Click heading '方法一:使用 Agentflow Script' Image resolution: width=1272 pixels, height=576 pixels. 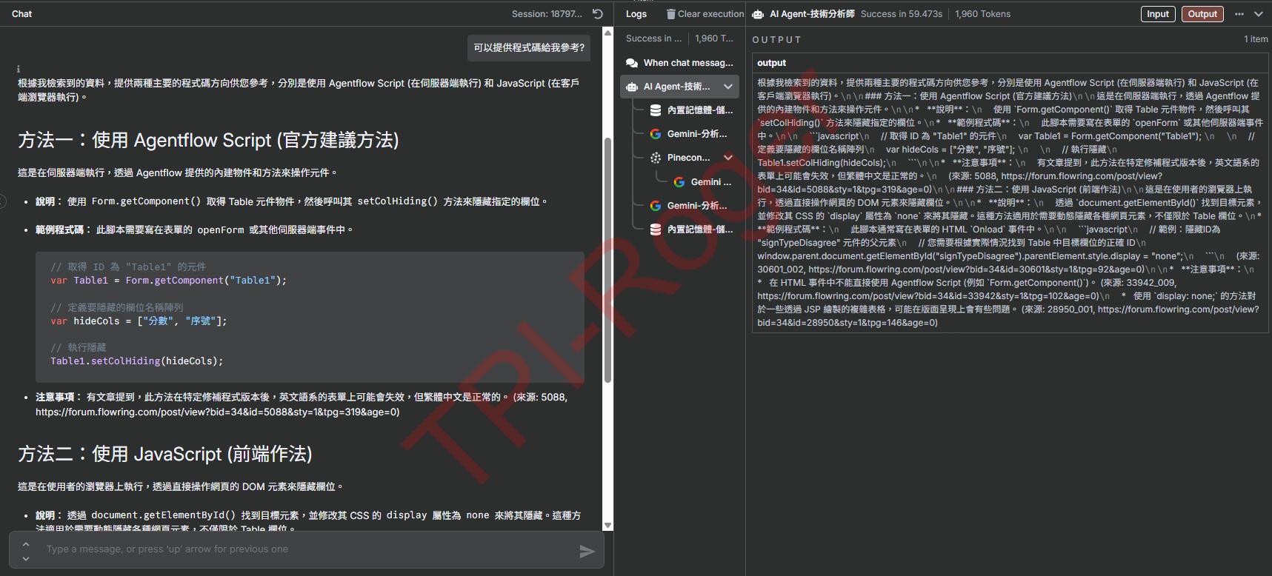pyautogui.click(x=208, y=140)
